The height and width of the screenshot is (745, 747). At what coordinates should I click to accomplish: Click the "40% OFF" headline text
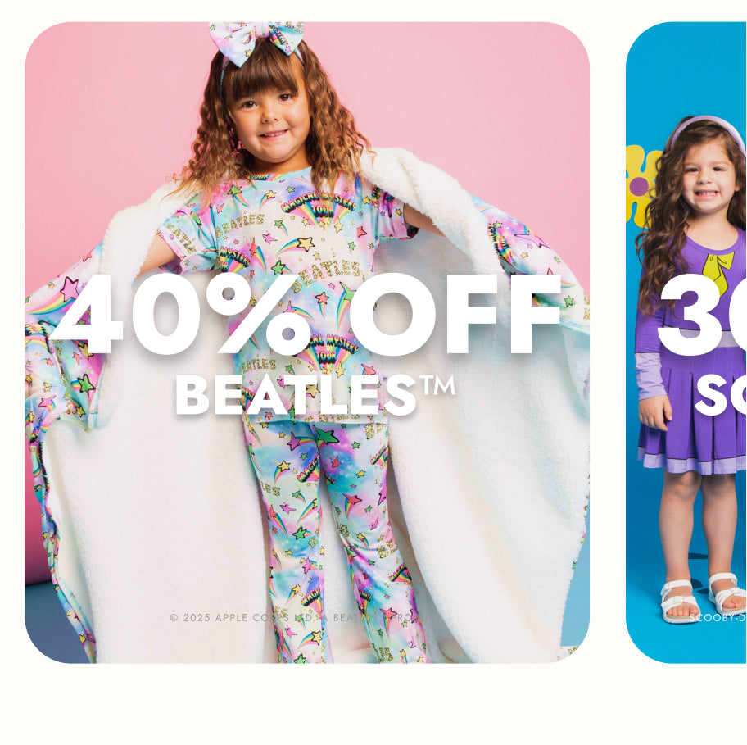tap(305, 315)
